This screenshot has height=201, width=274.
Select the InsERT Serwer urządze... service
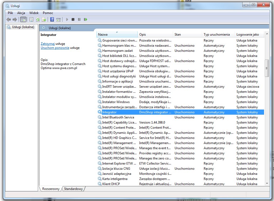[x=181, y=86]
